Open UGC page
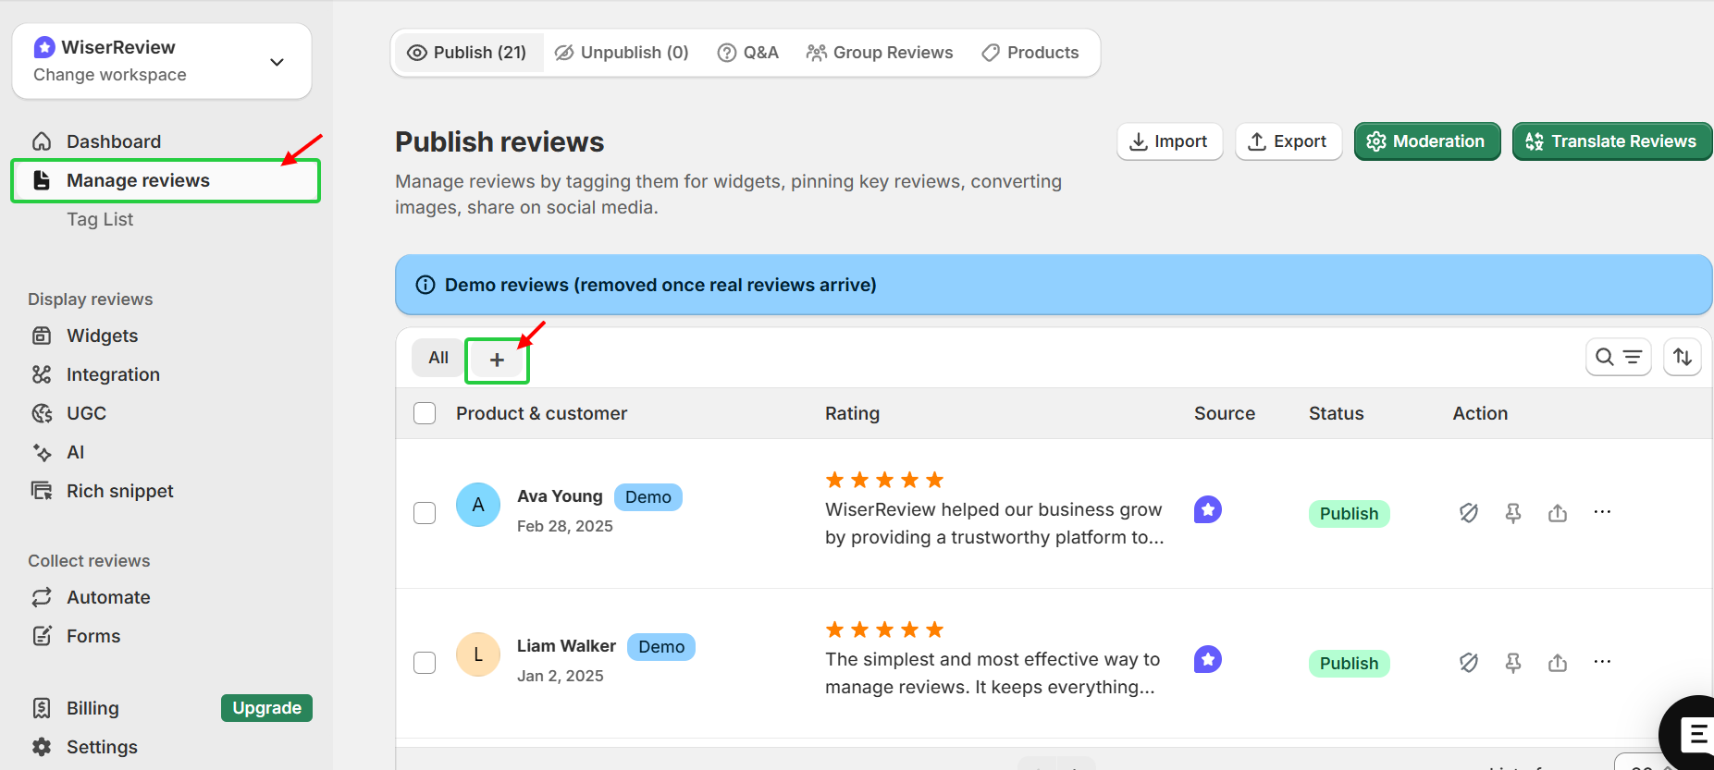1714x770 pixels. [86, 413]
